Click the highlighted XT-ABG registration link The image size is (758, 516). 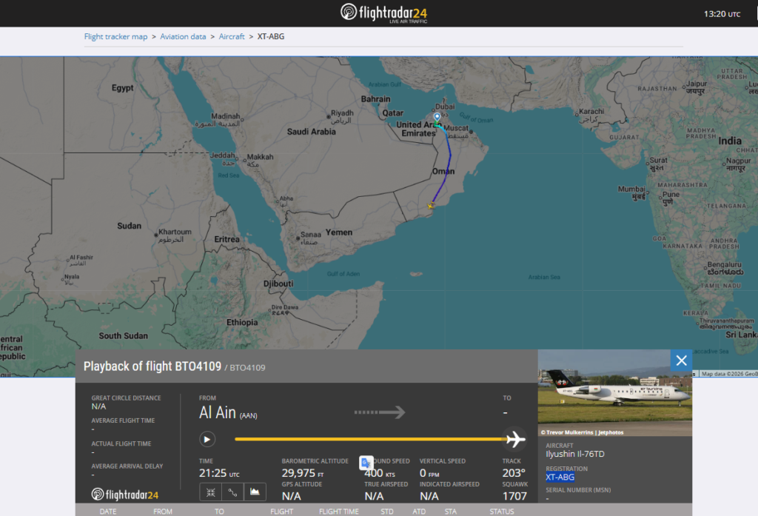point(560,478)
